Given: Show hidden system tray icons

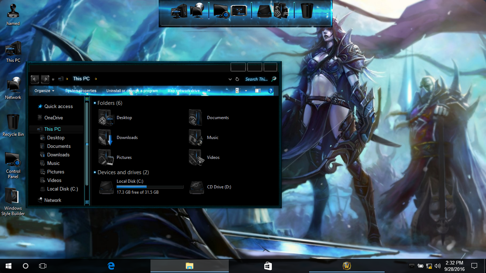Looking at the screenshot, I should click(412, 266).
